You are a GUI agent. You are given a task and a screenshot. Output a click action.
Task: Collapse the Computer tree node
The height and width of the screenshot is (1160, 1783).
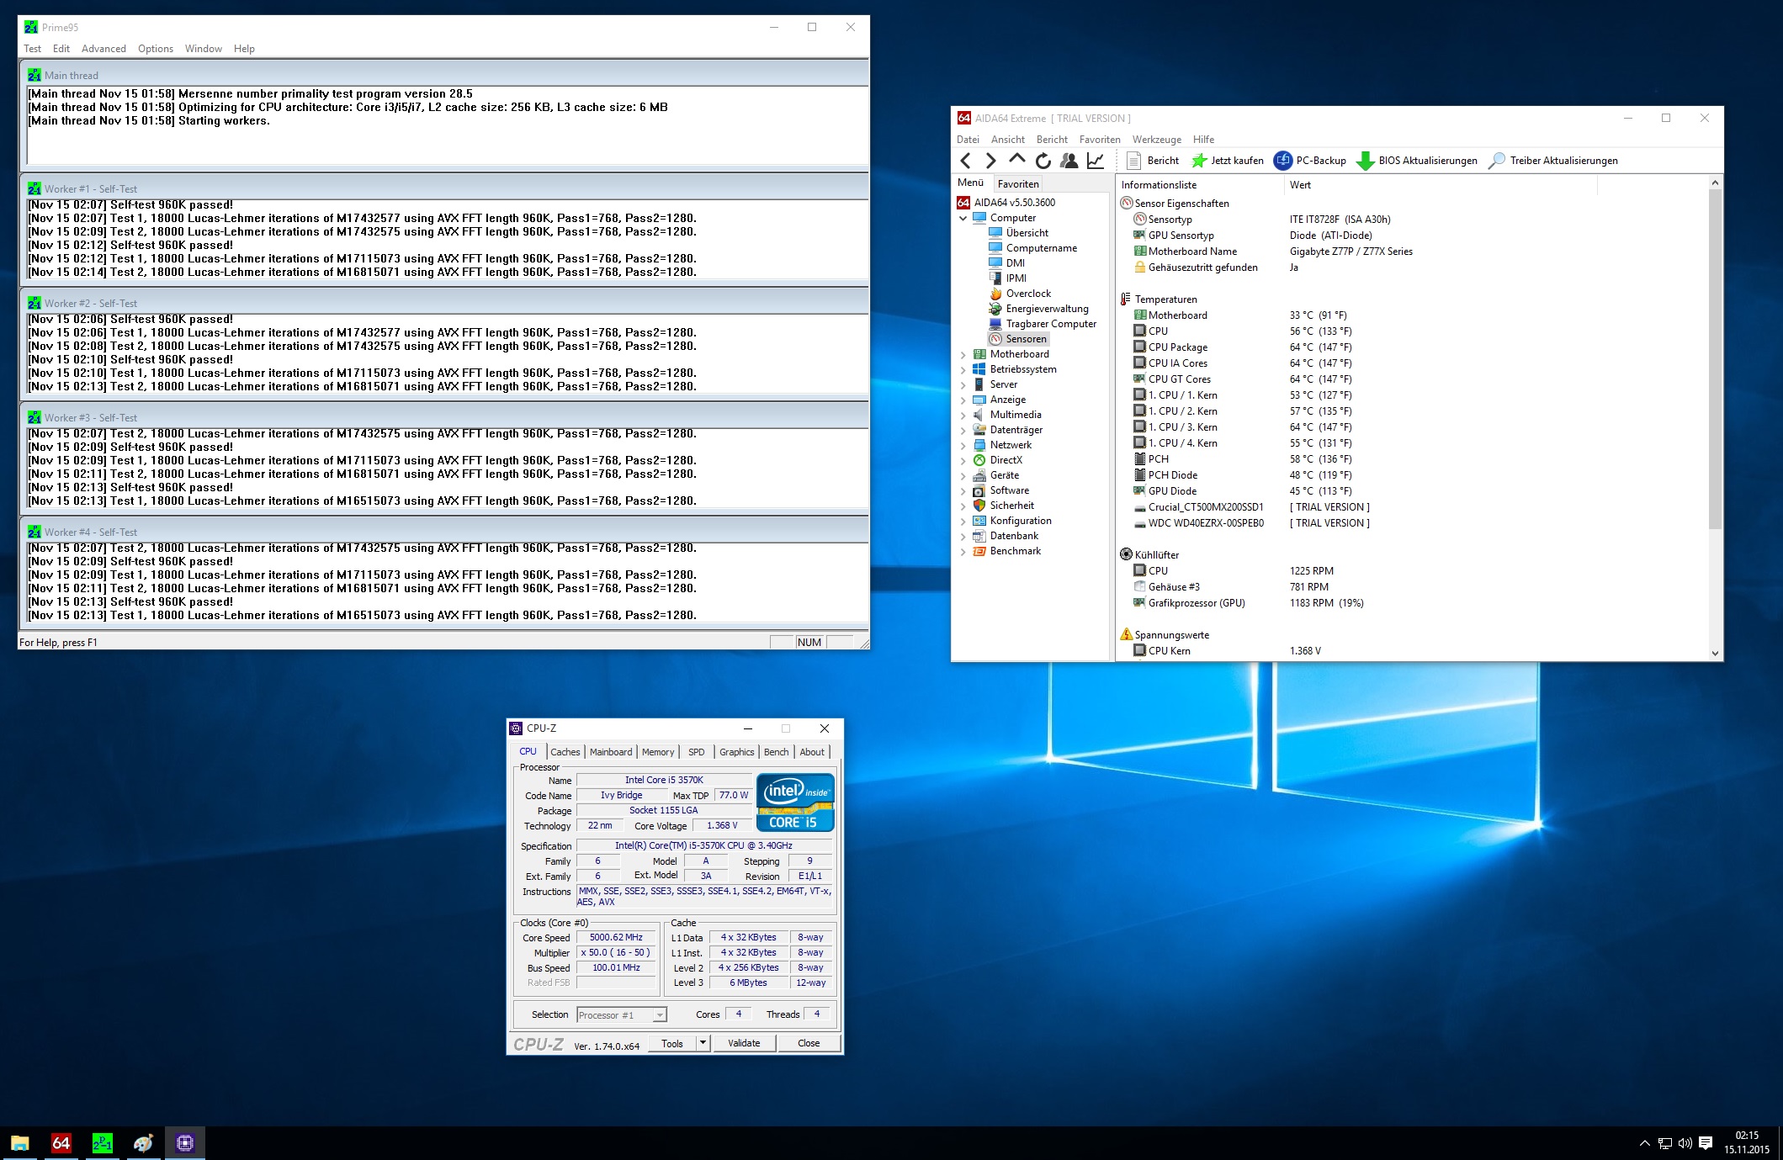coord(963,218)
